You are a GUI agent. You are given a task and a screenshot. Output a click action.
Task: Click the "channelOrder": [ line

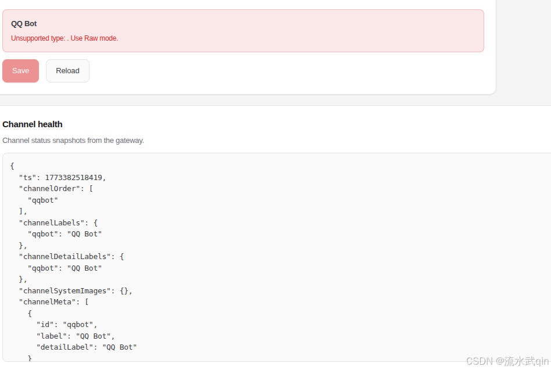pos(56,189)
